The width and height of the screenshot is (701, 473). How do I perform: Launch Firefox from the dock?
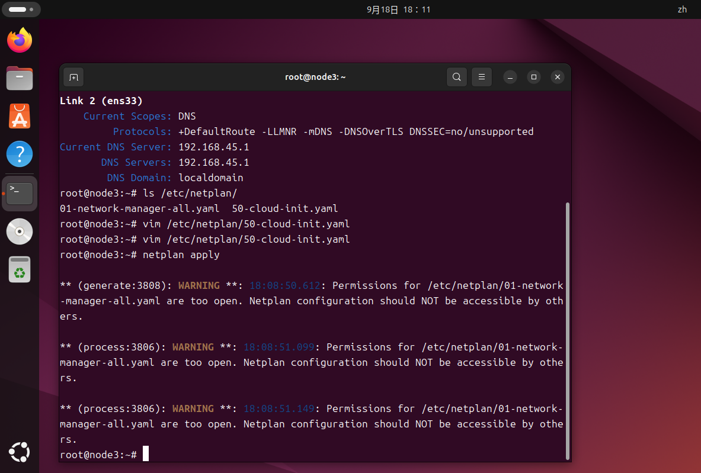click(20, 40)
